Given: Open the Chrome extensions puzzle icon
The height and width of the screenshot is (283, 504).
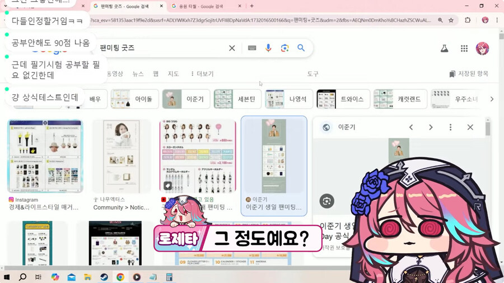Looking at the screenshot, I should pos(468,20).
